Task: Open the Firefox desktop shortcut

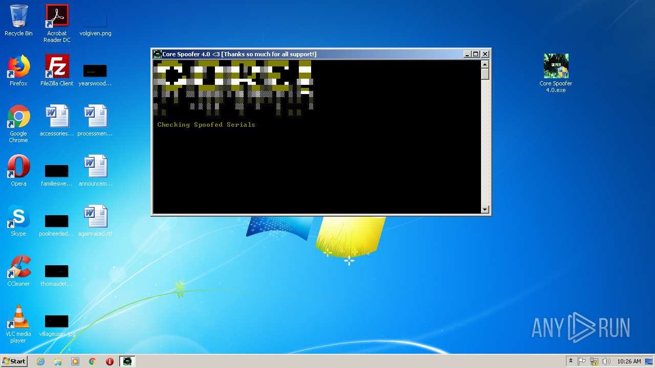Action: (x=18, y=71)
